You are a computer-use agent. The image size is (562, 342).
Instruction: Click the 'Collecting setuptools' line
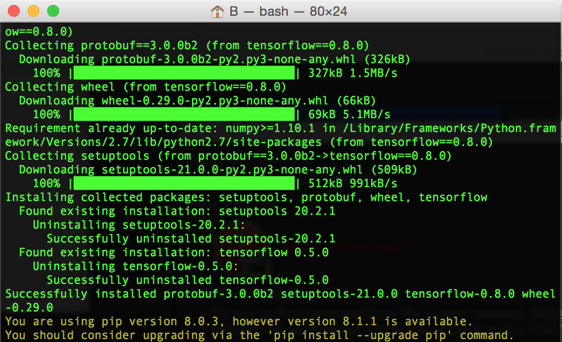[228, 156]
